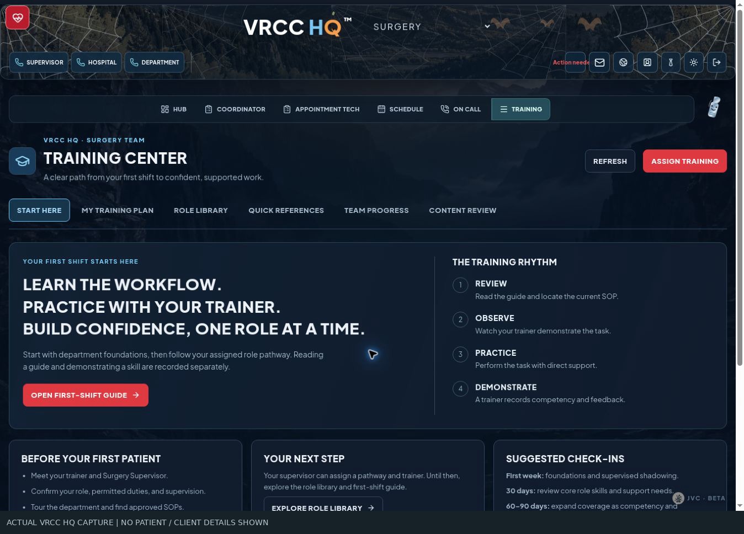Call the Department phone button
The width and height of the screenshot is (744, 534).
tap(155, 62)
